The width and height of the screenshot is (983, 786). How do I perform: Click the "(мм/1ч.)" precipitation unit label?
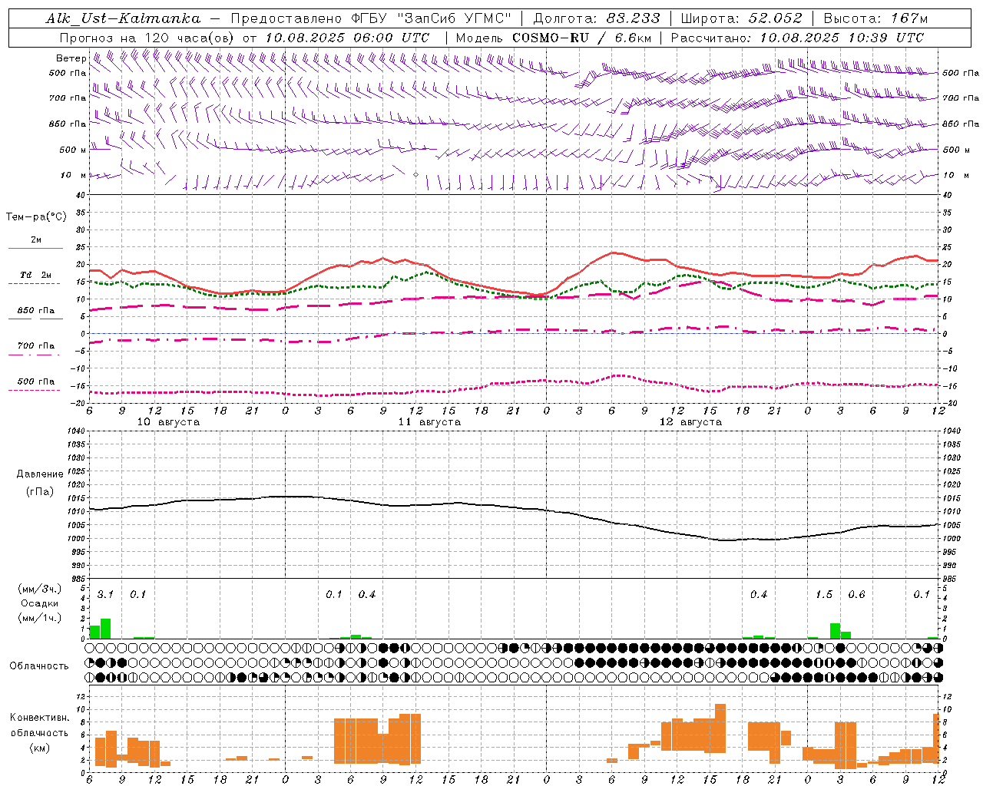coord(40,618)
